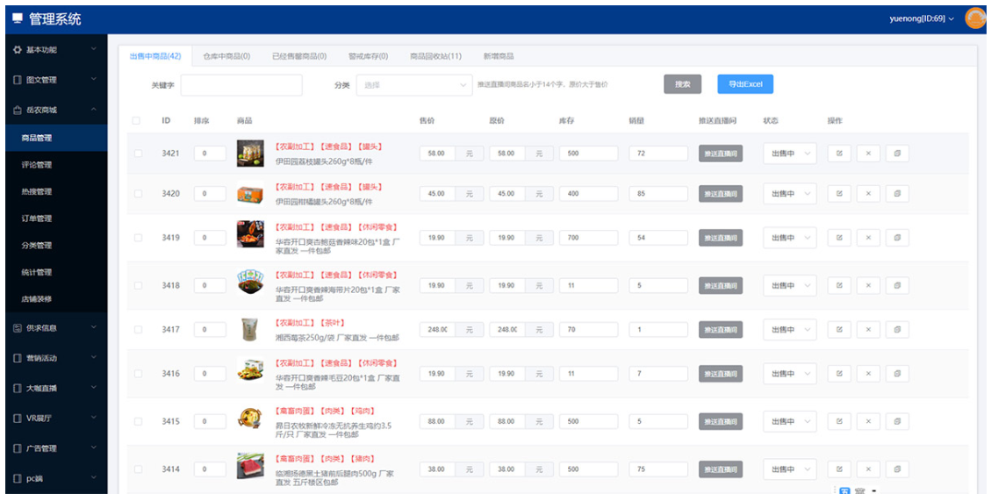Remove product 3419 via X icon
The height and width of the screenshot is (501, 991).
868,238
